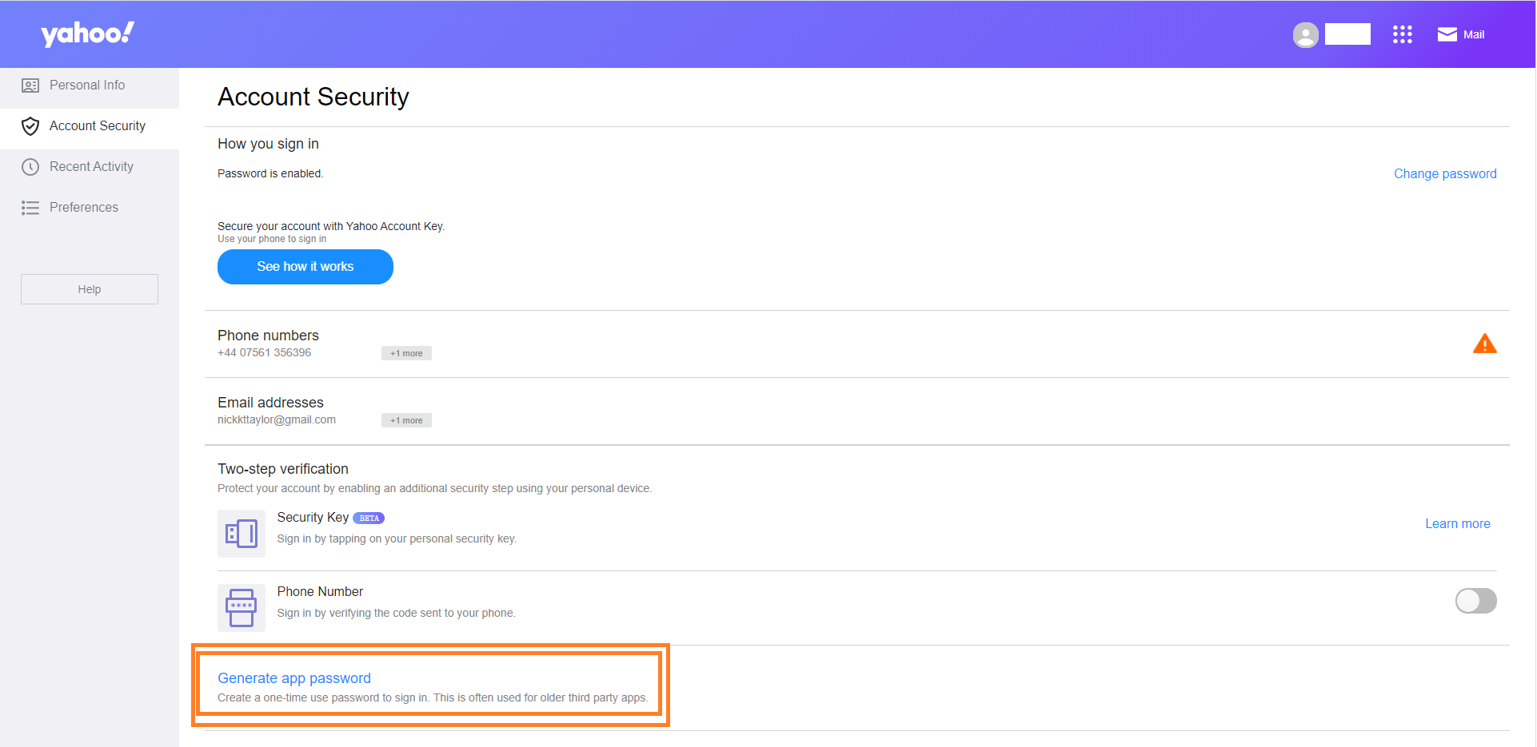Expand +1 more under Email addresses

point(406,420)
